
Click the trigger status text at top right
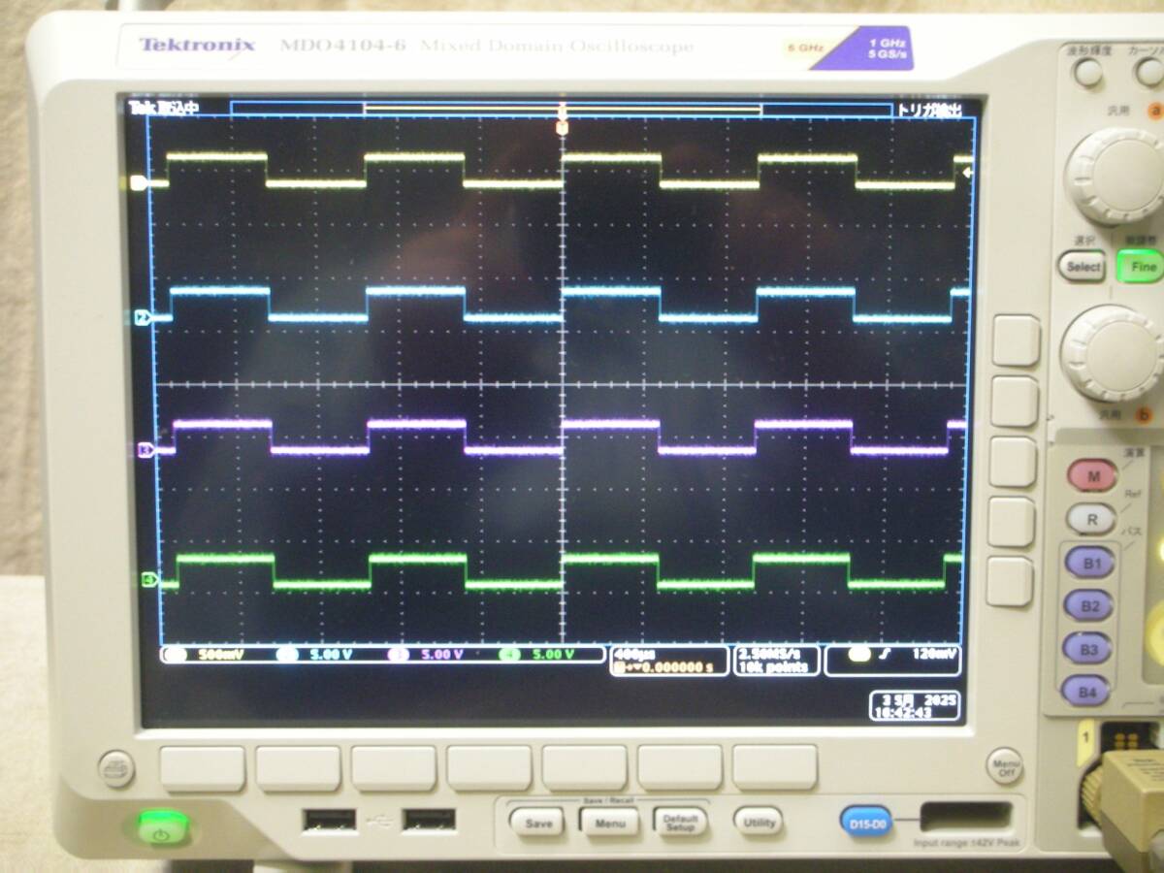[x=928, y=111]
